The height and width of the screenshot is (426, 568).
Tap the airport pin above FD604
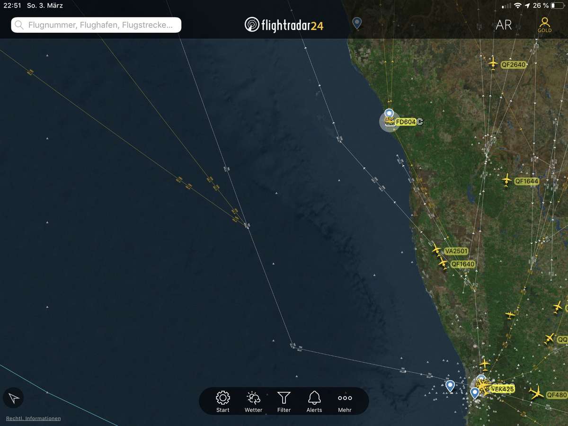click(x=389, y=114)
